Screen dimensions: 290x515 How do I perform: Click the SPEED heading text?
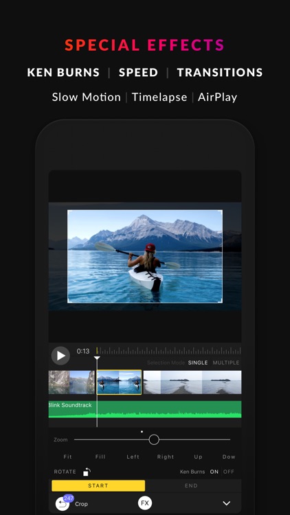138,72
